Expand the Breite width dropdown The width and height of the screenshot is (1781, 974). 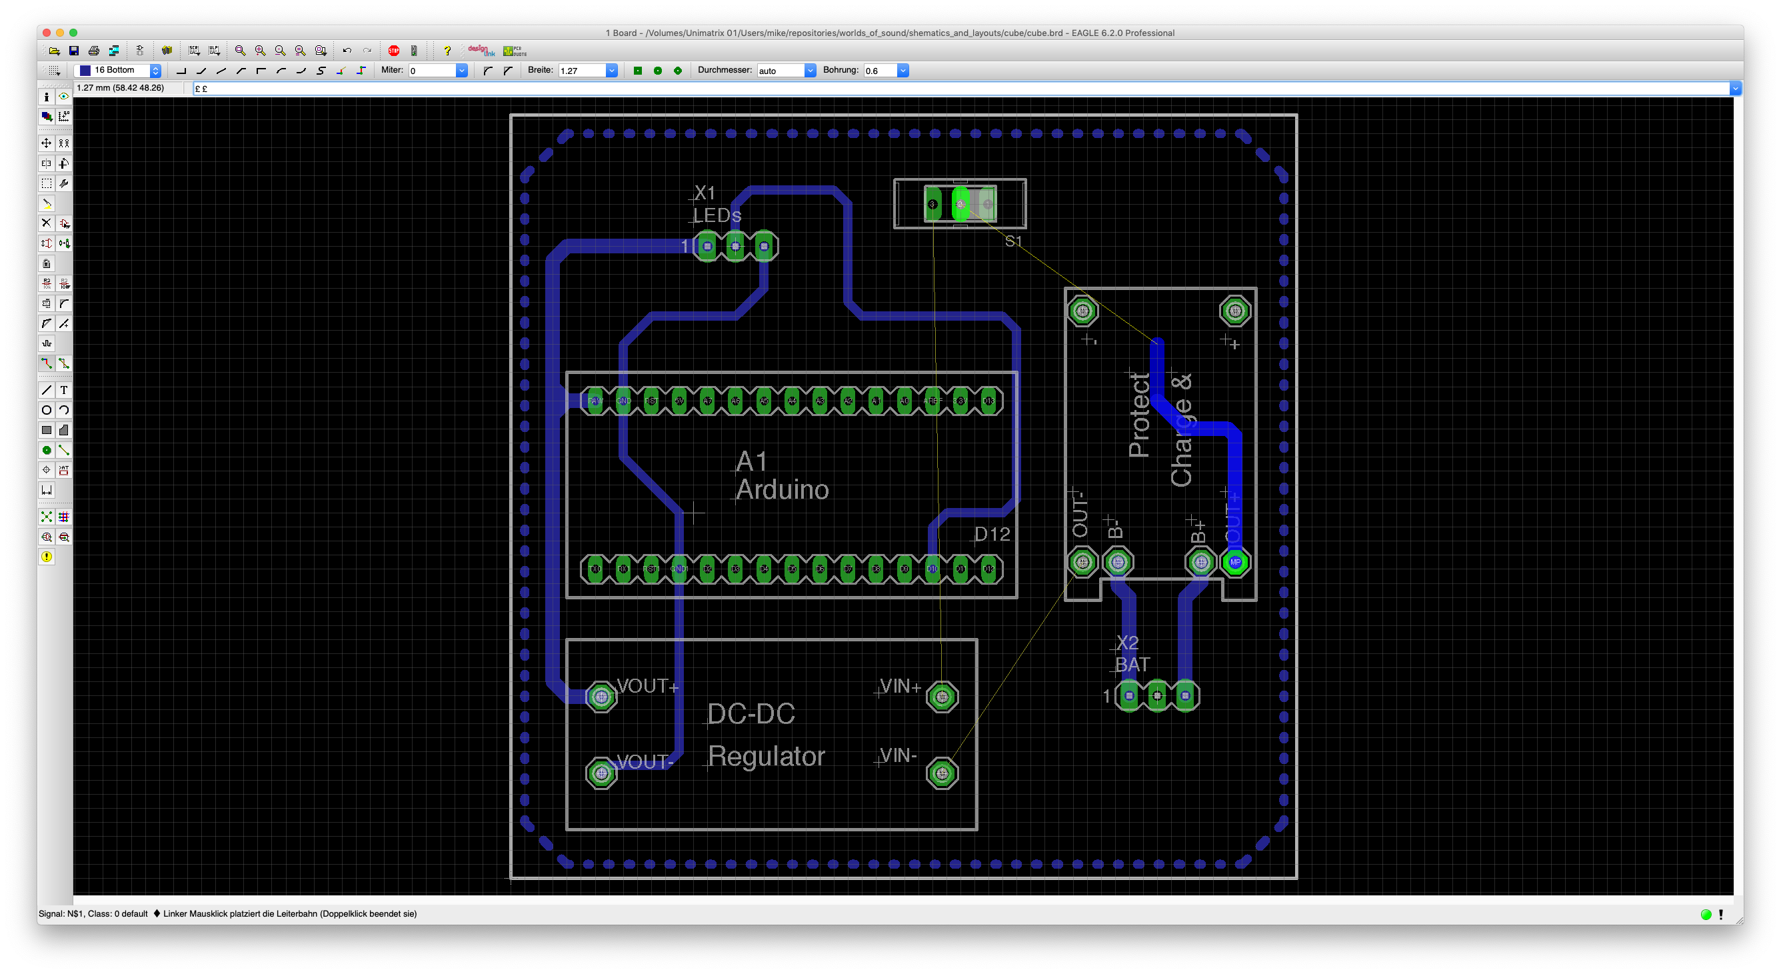click(x=611, y=71)
